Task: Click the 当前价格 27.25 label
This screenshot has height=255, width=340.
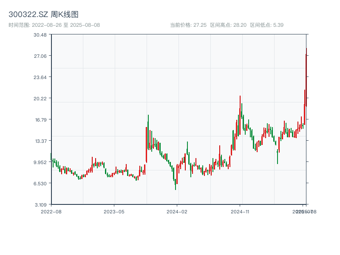Action: [188, 25]
